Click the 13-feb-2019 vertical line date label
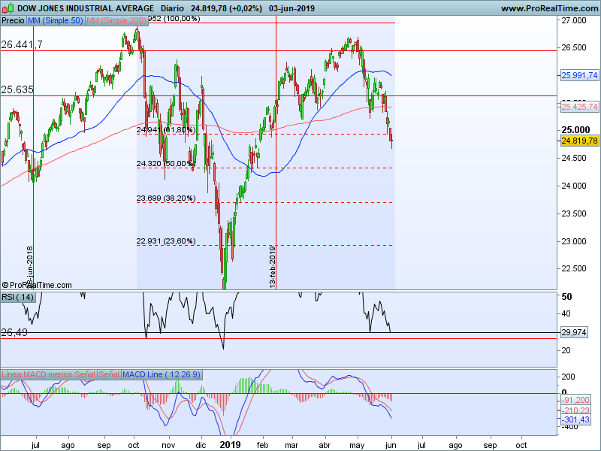Screen dimensions: 601x451 272,267
